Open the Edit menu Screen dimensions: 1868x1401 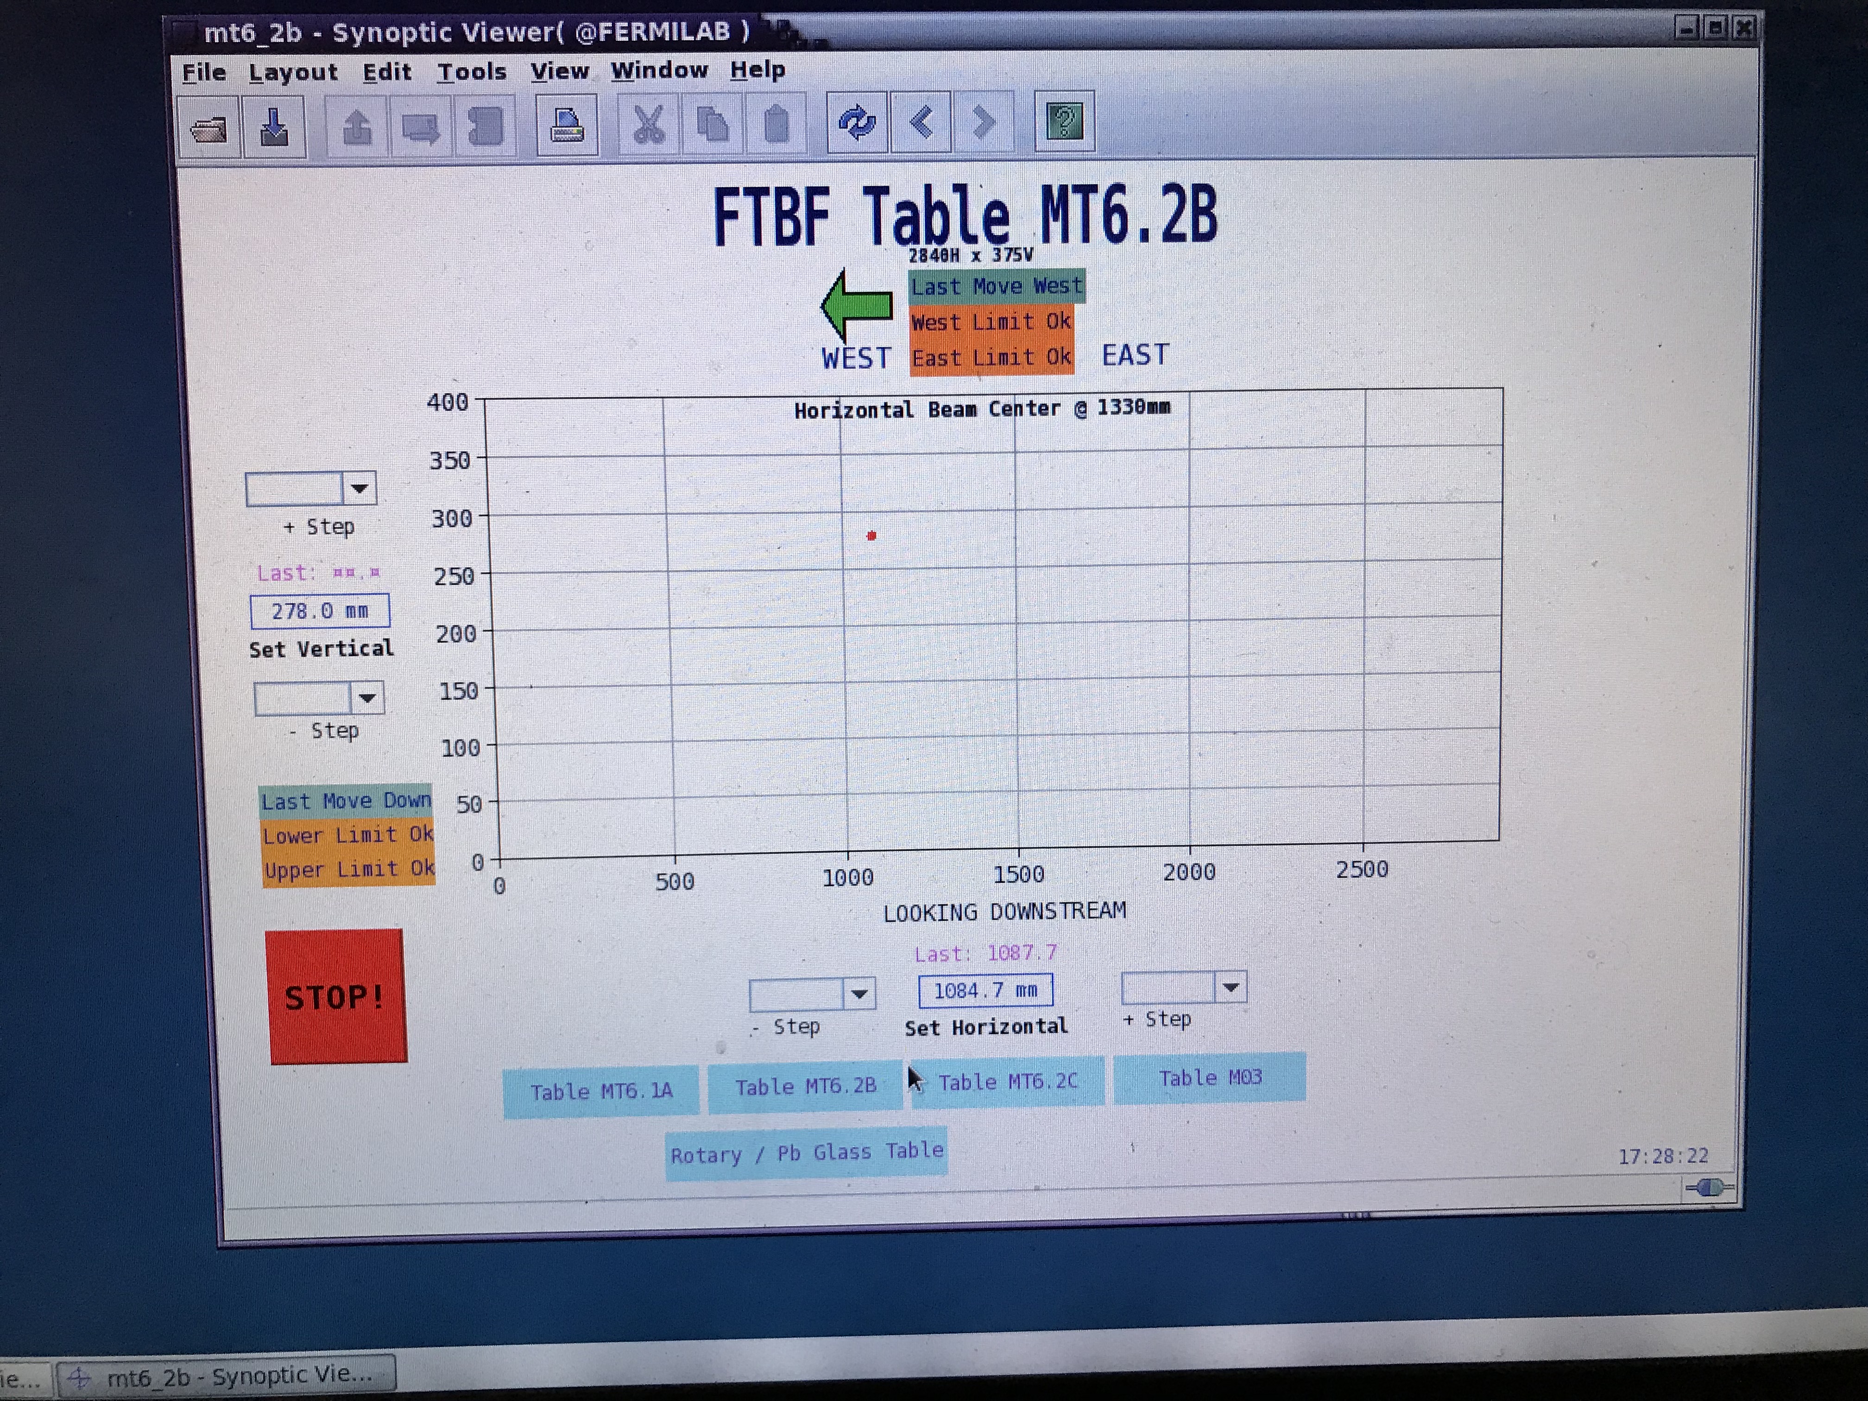click(387, 72)
